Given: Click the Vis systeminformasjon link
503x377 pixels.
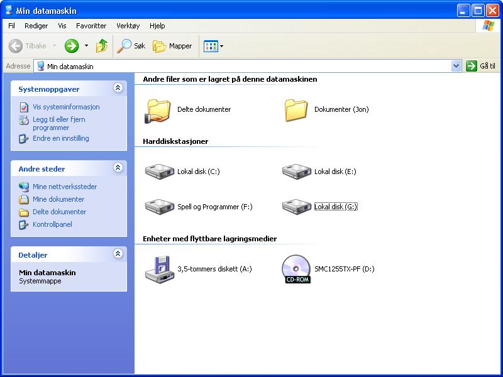Looking at the screenshot, I should 66,107.
